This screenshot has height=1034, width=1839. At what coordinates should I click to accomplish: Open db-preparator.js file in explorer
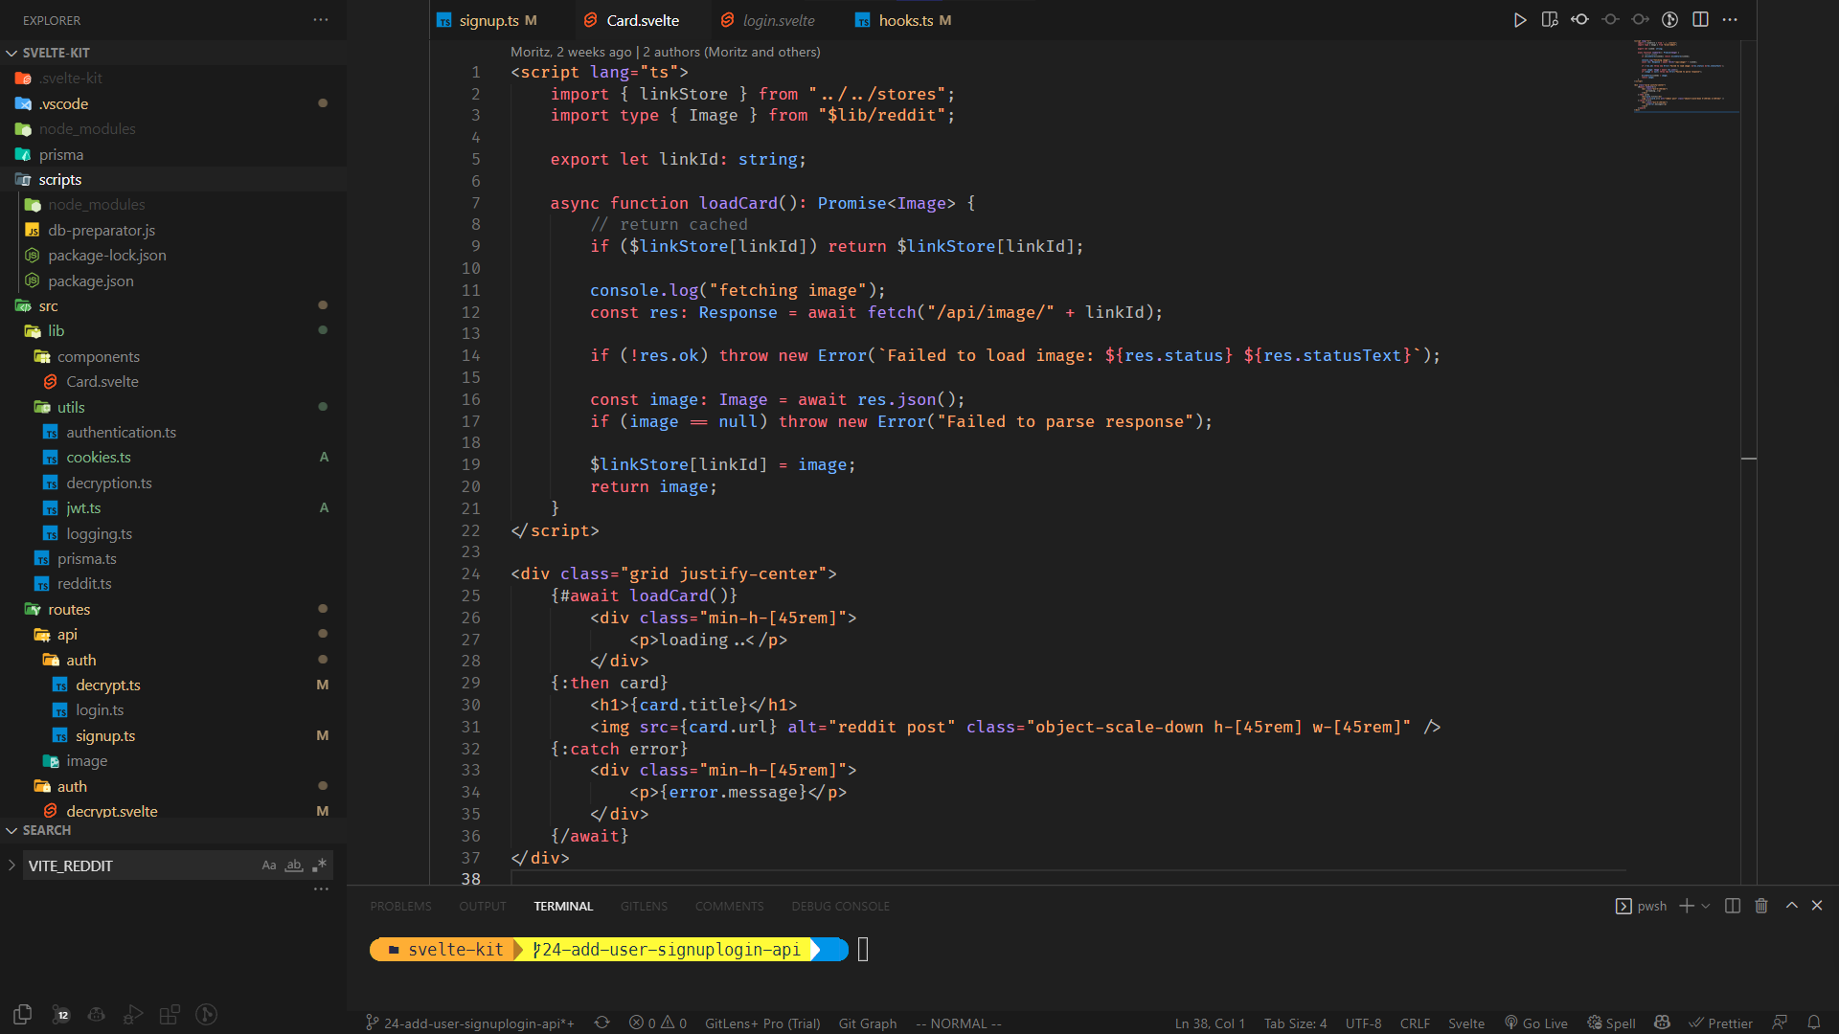(x=172, y=230)
